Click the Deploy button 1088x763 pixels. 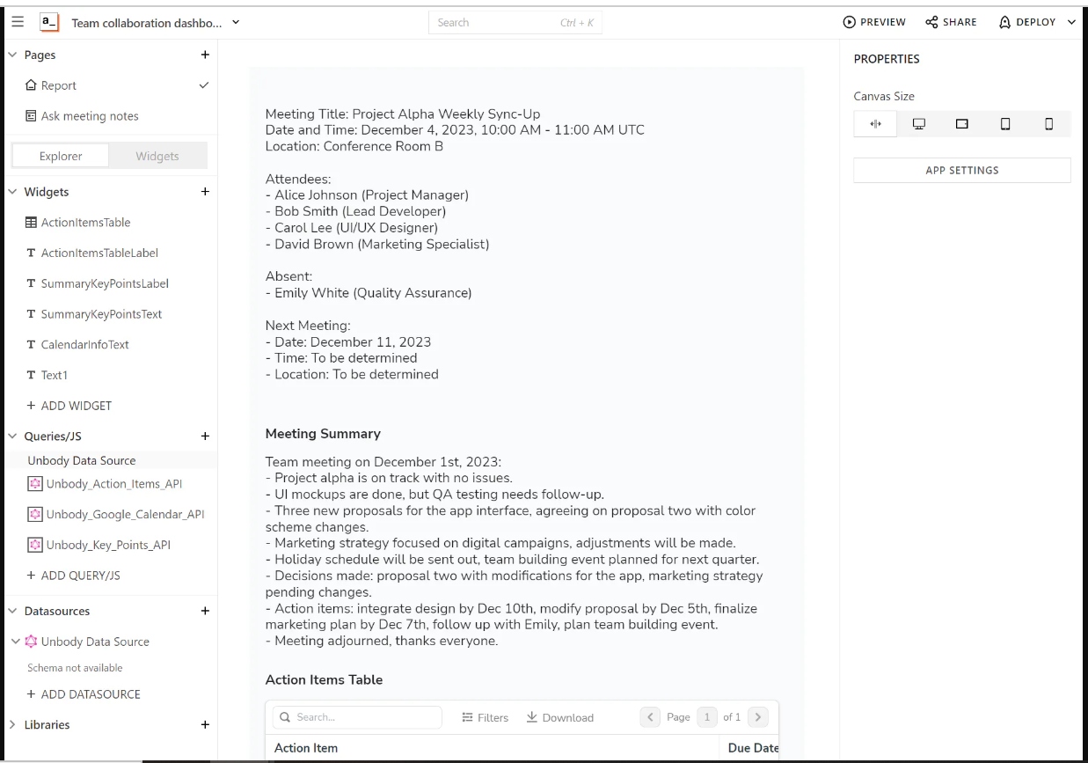pyautogui.click(x=1027, y=22)
